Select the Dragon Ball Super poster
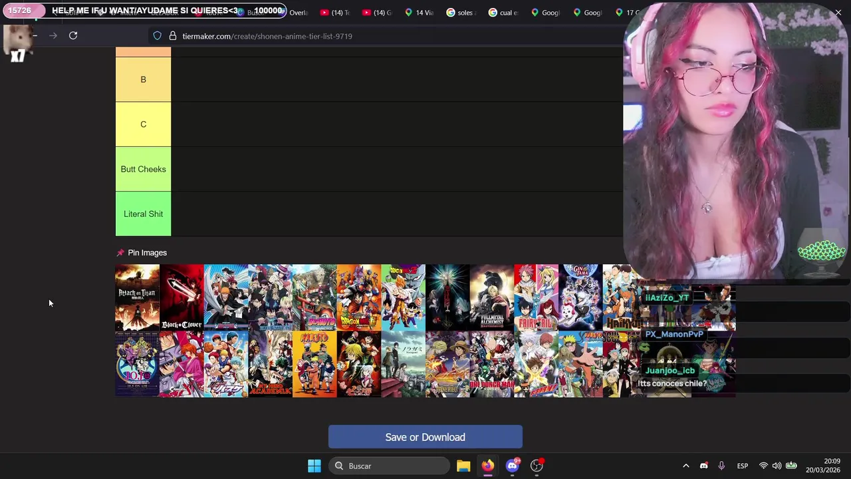The image size is (851, 479). click(x=359, y=297)
